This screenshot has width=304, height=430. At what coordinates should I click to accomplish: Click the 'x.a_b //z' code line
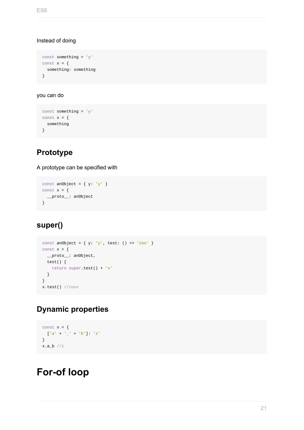tap(53, 346)
